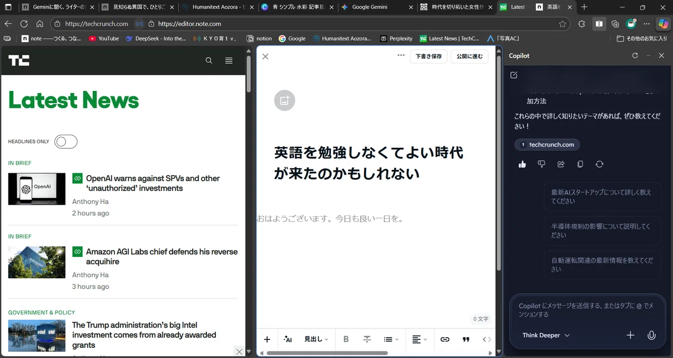Switch to the 見知らぬ異国で tab
673x358 pixels.
tap(138, 7)
